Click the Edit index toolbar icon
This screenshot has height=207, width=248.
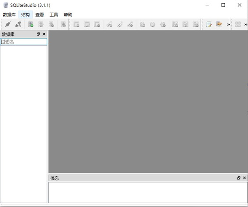[x=120, y=24]
